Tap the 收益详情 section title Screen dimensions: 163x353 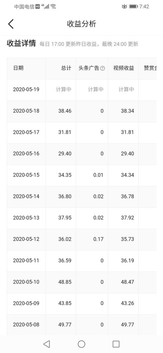(21, 43)
